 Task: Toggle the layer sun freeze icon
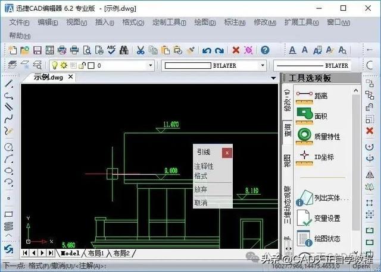[64, 65]
